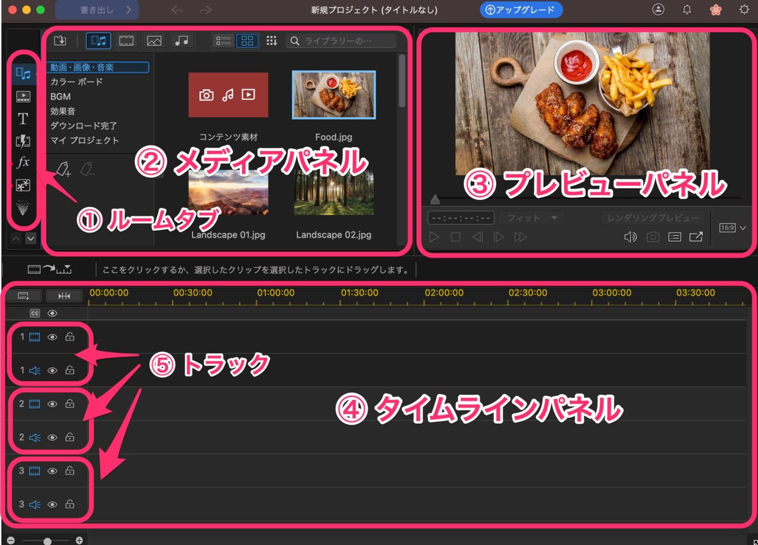Redo with the right arrow icon
The width and height of the screenshot is (758, 545).
(205, 10)
